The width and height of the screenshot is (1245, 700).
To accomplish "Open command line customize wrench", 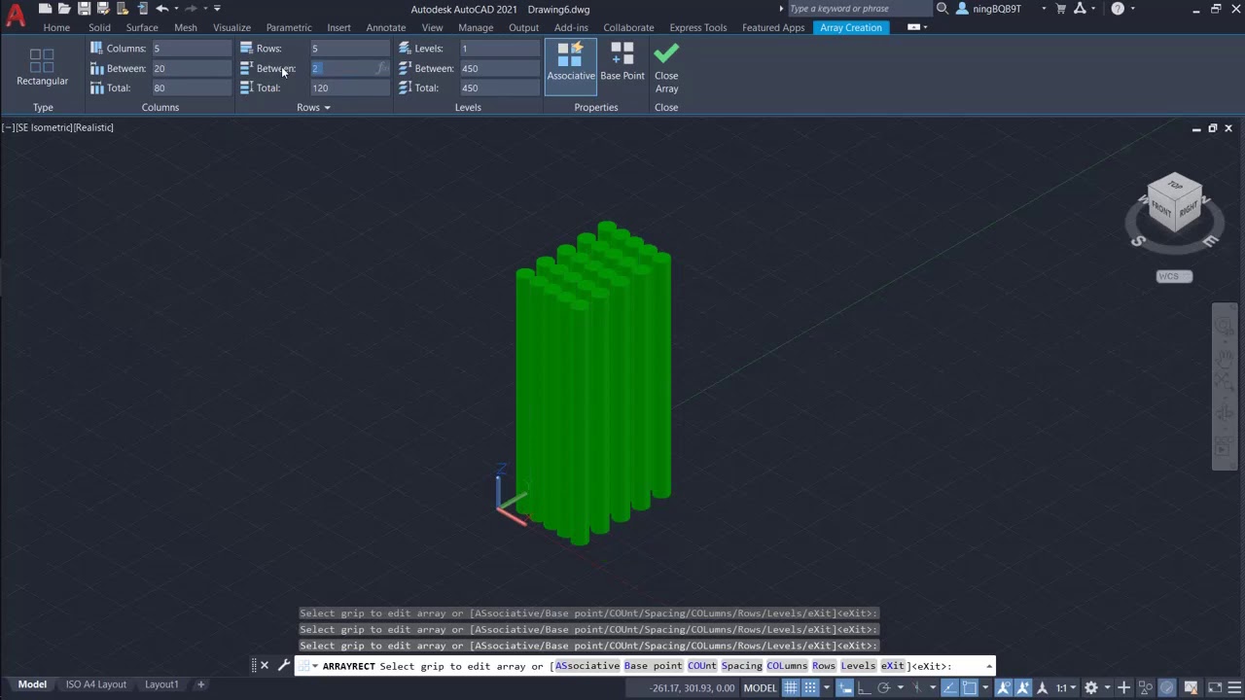I will click(x=283, y=666).
